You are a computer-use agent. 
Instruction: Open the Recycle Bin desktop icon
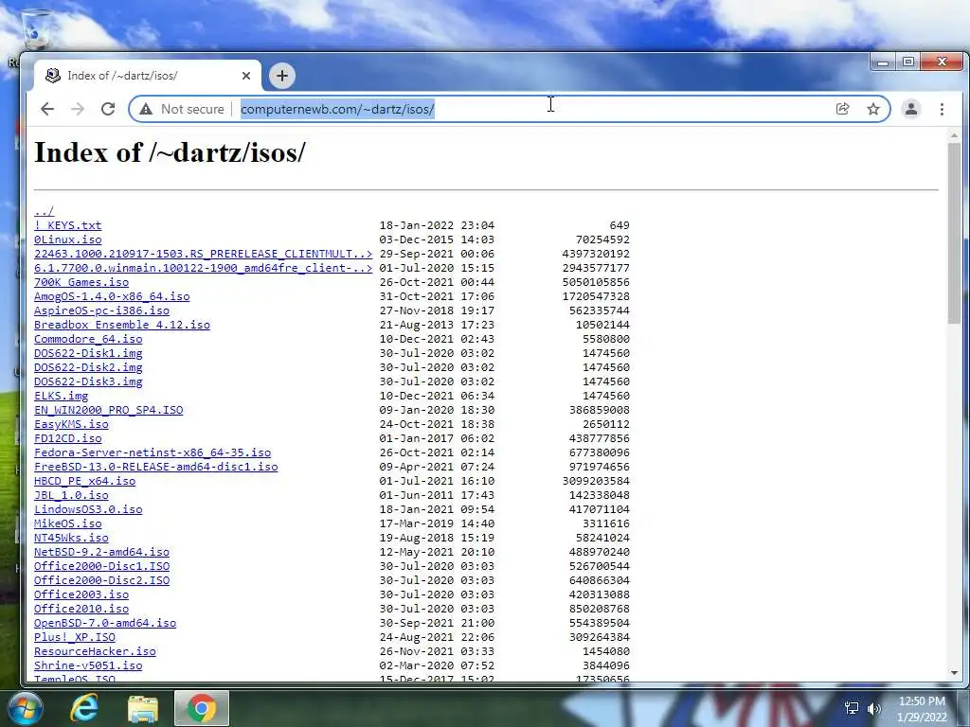[x=36, y=28]
